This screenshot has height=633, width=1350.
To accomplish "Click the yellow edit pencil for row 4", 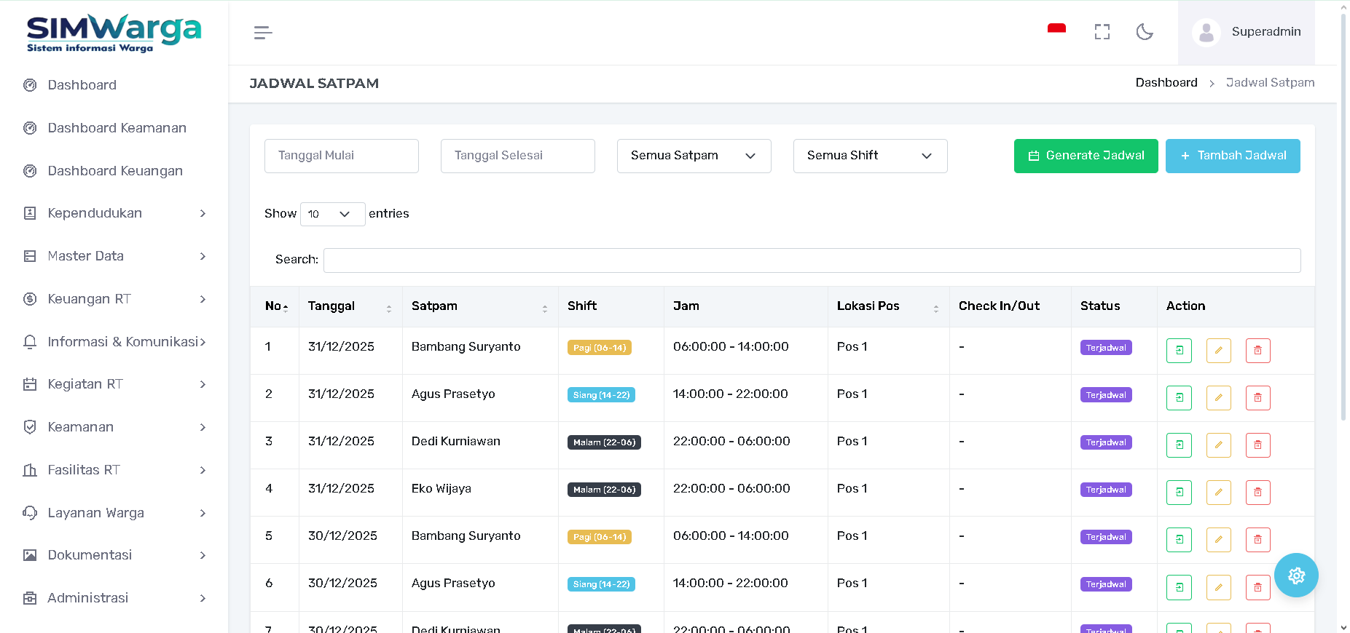I will tap(1218, 493).
